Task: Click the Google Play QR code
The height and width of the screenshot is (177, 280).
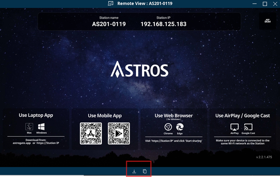Action: [x=119, y=133]
